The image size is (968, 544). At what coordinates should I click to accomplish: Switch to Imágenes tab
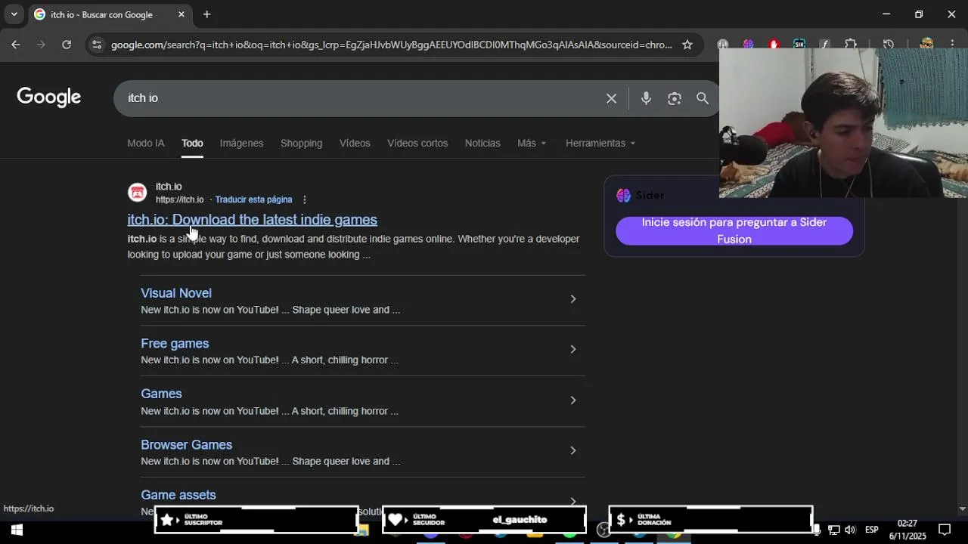coord(241,143)
